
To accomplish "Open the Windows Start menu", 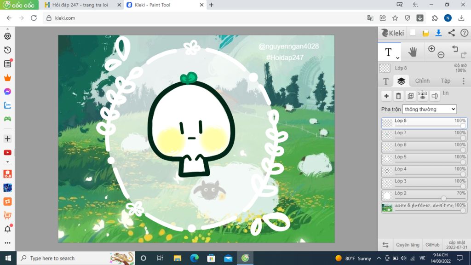I will [8, 258].
